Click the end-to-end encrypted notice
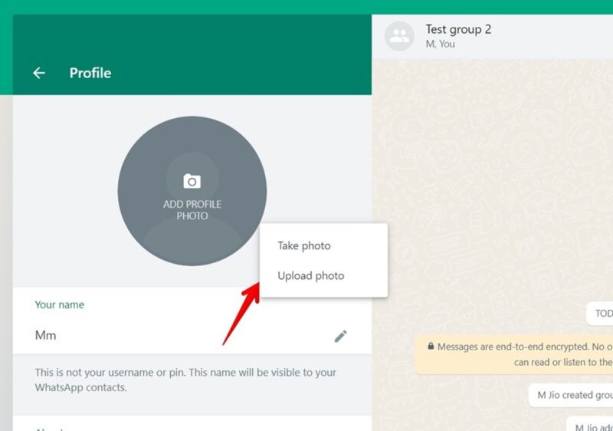 tap(514, 354)
